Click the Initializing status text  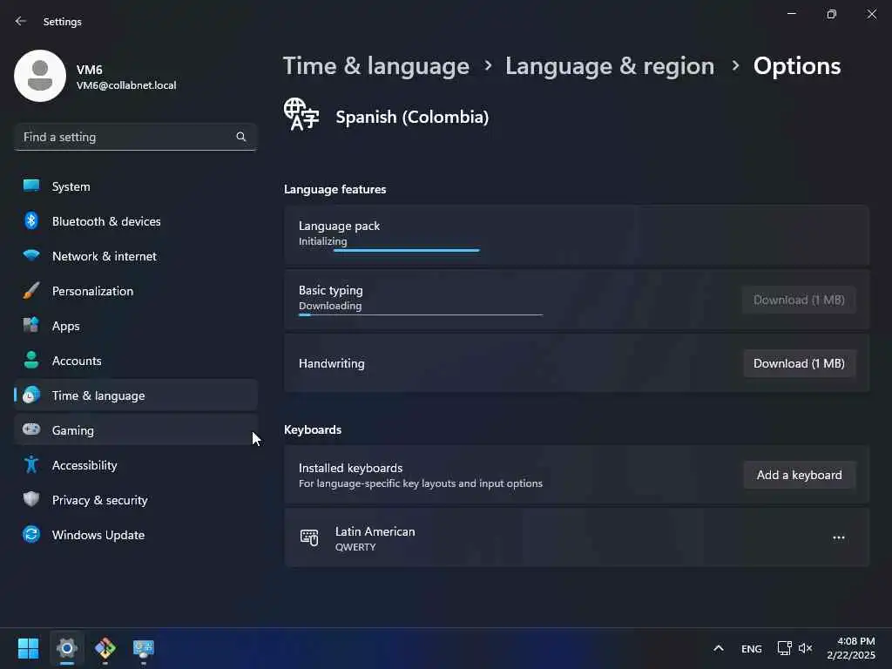coord(322,241)
